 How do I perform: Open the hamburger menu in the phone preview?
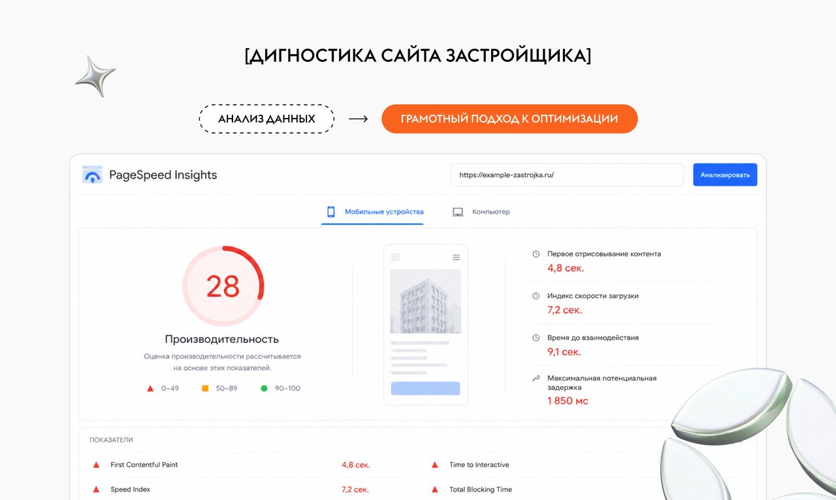click(x=456, y=257)
